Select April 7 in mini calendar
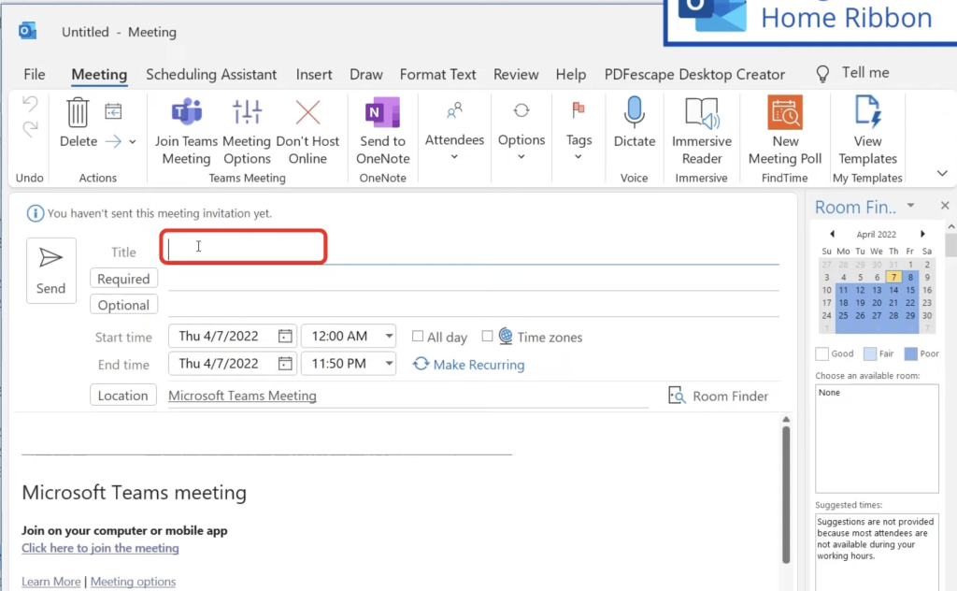The image size is (957, 591). coord(893,277)
